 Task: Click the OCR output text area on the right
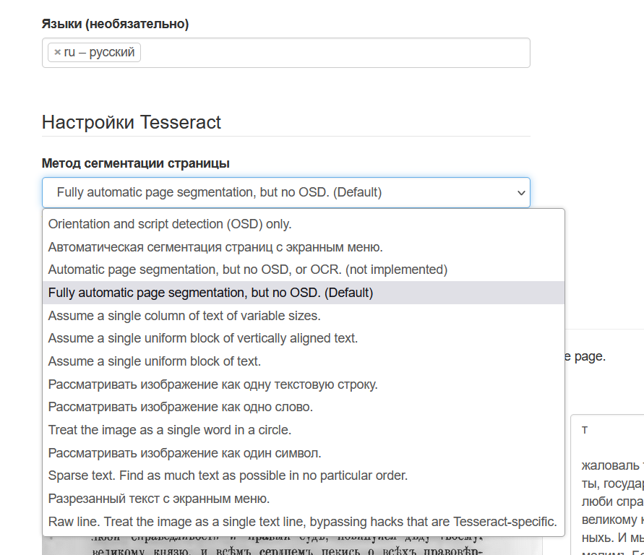pyautogui.click(x=608, y=485)
